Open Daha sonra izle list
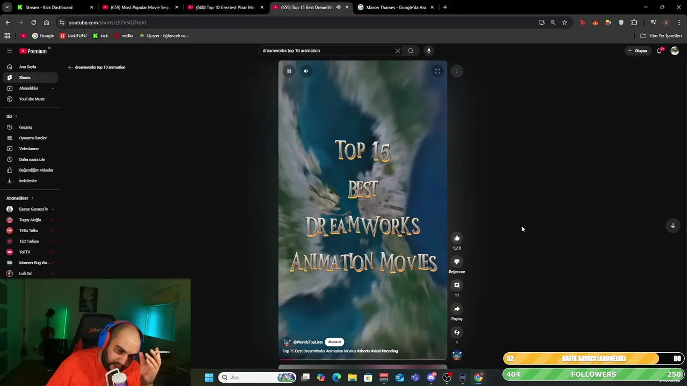Image resolution: width=687 pixels, height=386 pixels. 30,160
